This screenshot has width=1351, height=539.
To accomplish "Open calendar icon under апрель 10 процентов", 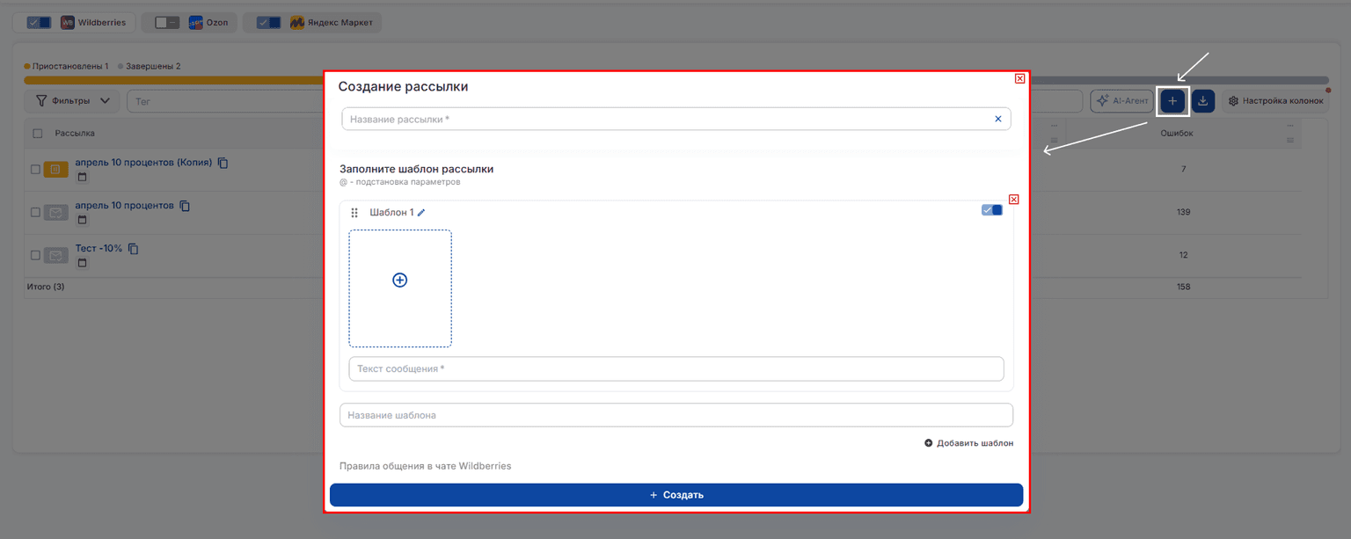I will (x=83, y=220).
